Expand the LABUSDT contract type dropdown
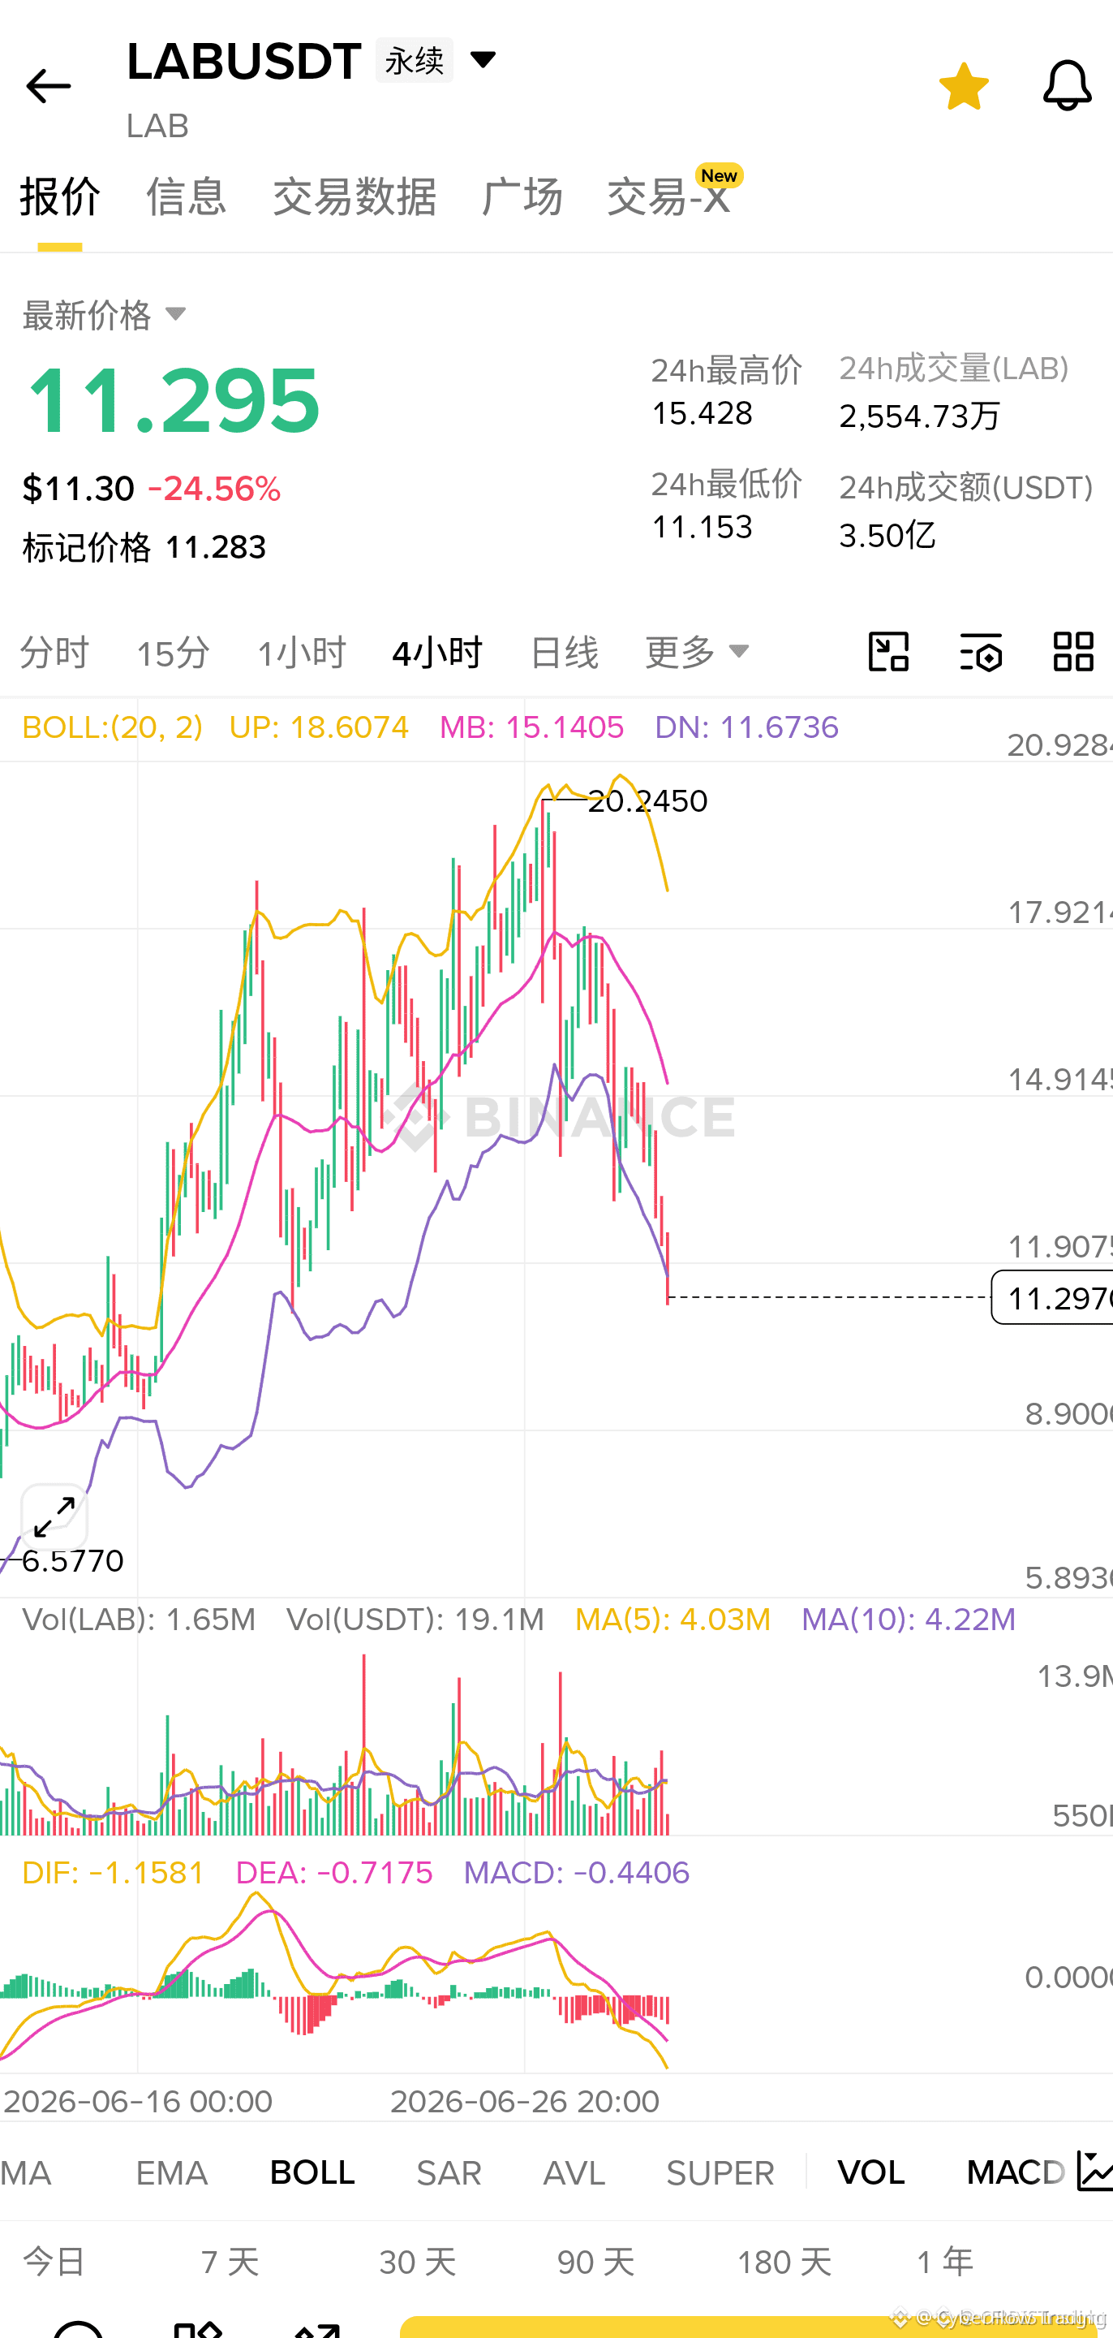This screenshot has height=2338, width=1113. (x=483, y=60)
